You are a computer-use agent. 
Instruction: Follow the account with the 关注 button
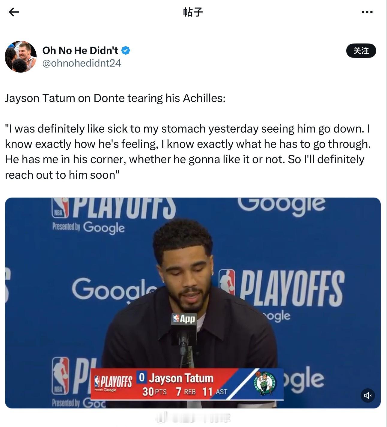[361, 51]
